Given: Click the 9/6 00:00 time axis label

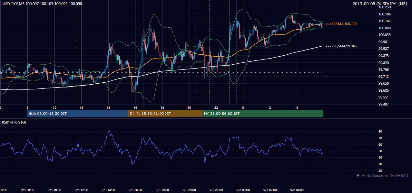Looking at the screenshot, I should tap(243, 190).
